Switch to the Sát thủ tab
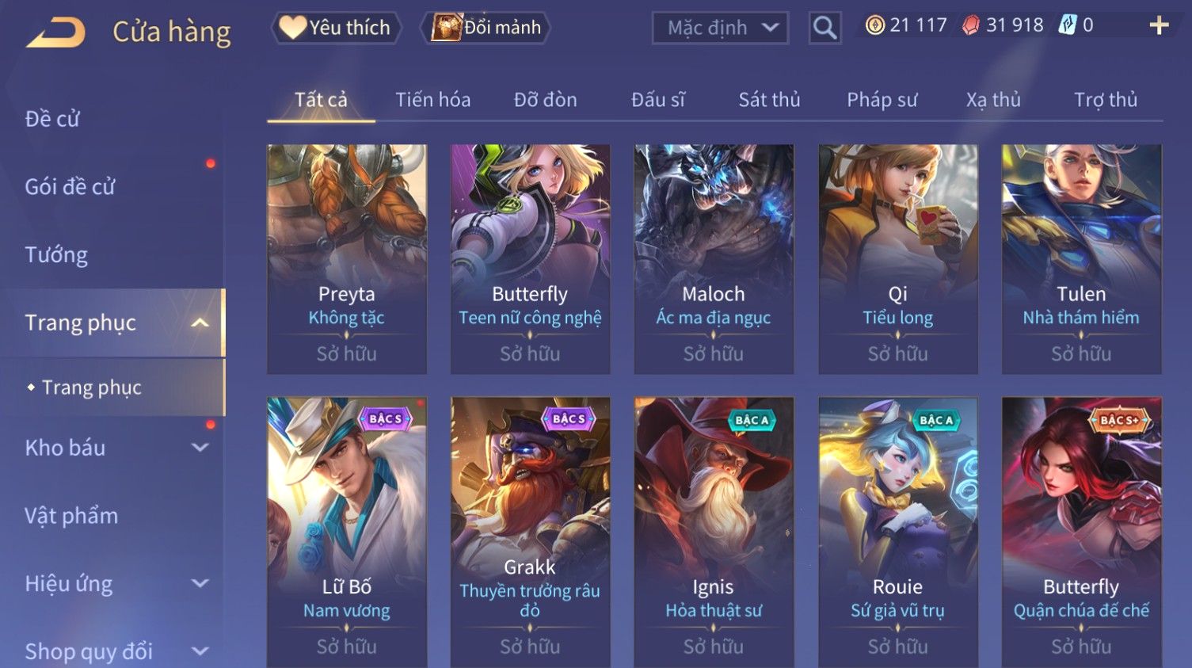This screenshot has width=1192, height=668. pyautogui.click(x=769, y=100)
